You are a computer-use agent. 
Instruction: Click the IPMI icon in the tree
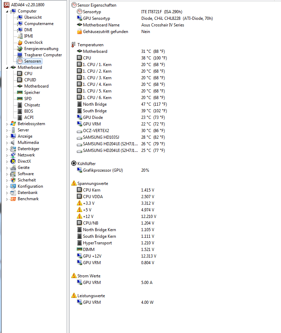pyautogui.click(x=20, y=36)
